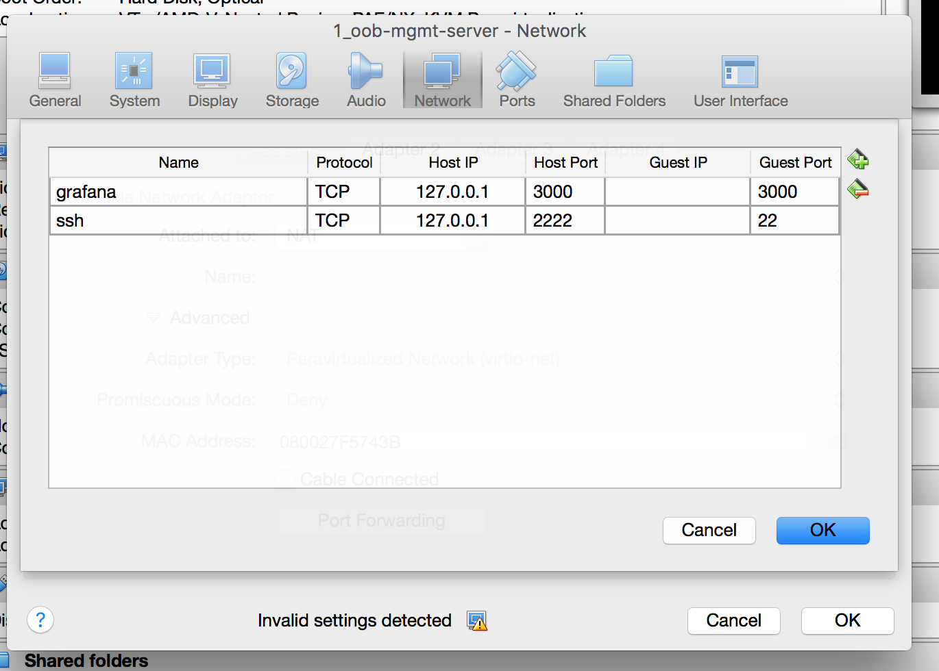Viewport: 939px width, 671px height.
Task: Open the Audio settings pane
Action: point(366,80)
